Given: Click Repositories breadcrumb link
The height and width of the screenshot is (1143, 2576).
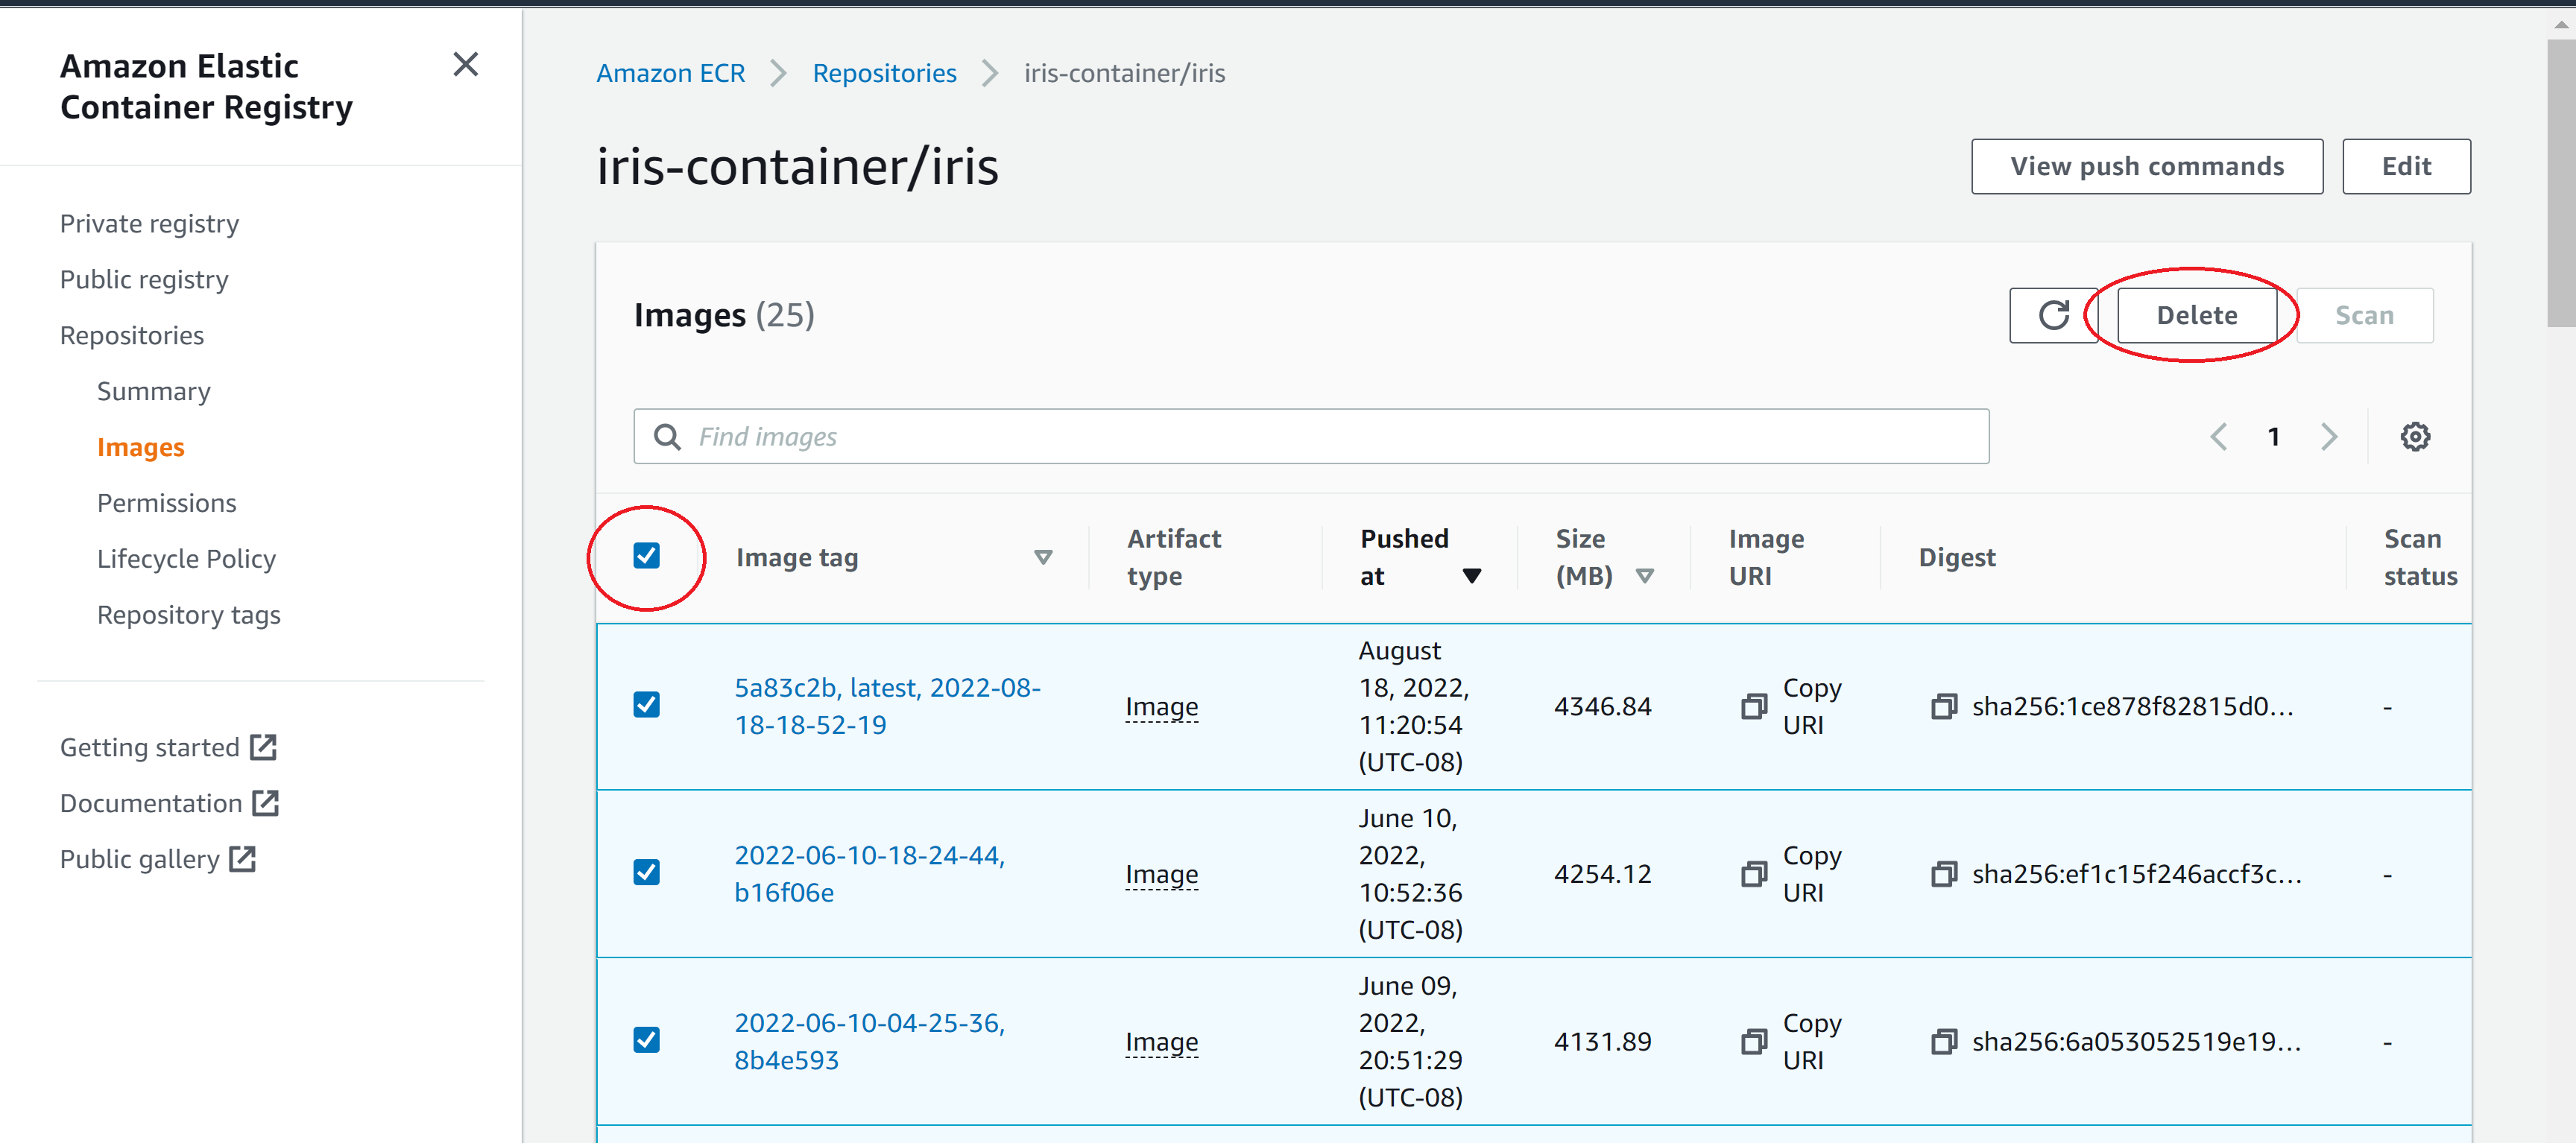Looking at the screenshot, I should [x=884, y=73].
